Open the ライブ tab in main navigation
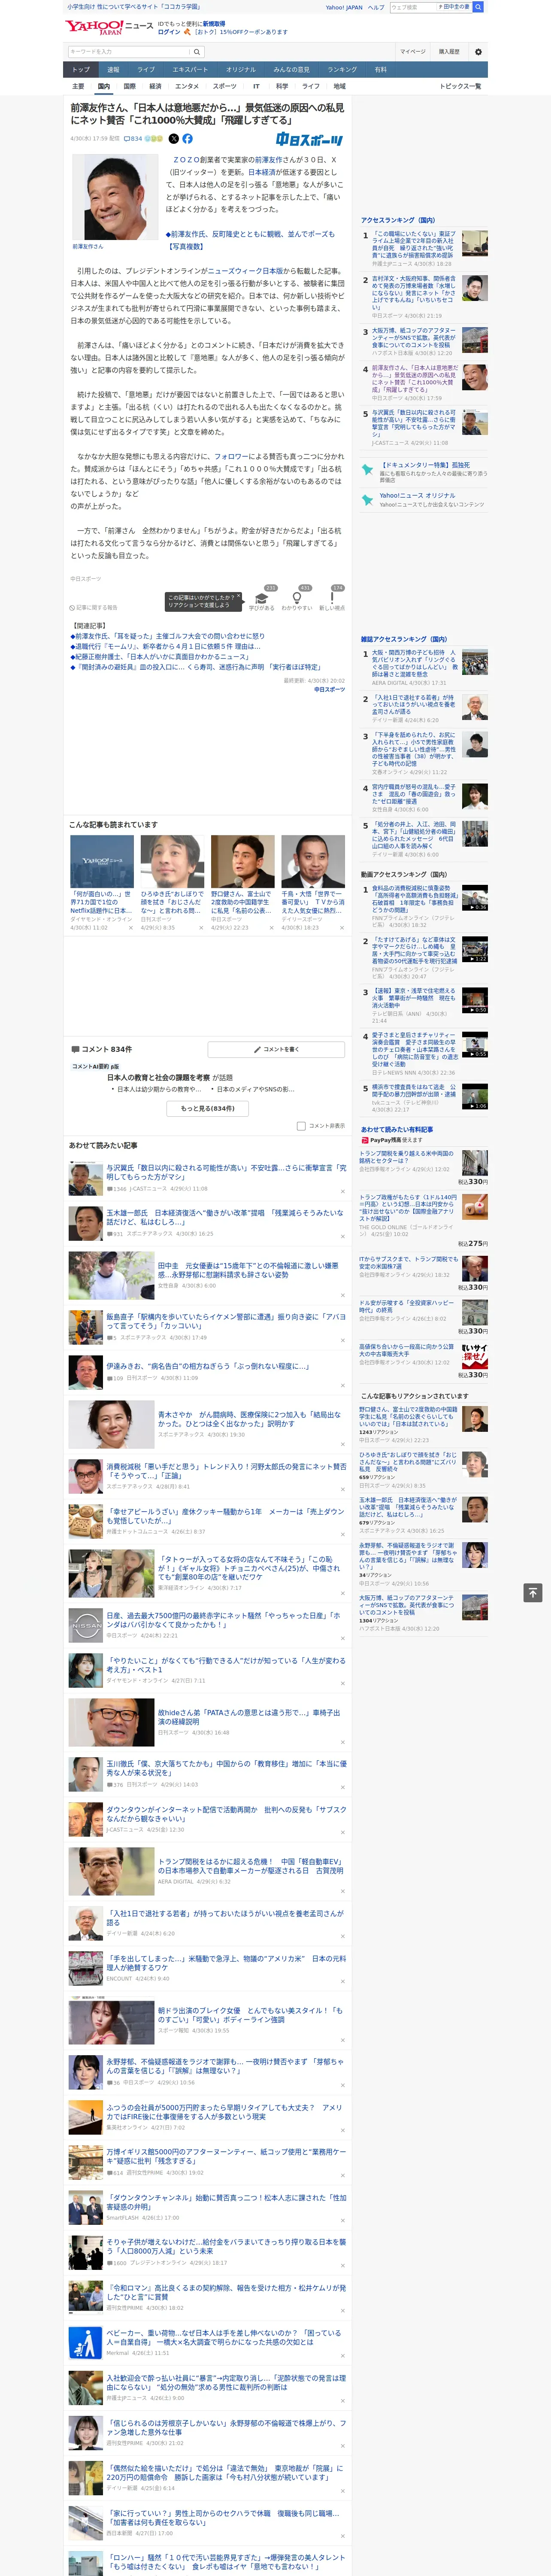This screenshot has height=2576, width=551. click(x=146, y=70)
